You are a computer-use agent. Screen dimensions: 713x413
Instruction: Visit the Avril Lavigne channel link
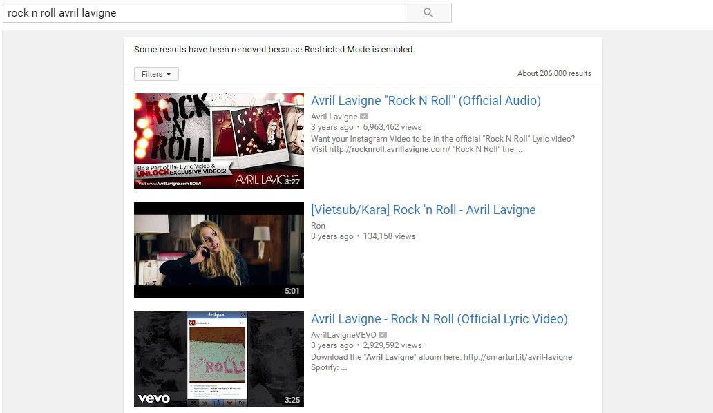[334, 117]
